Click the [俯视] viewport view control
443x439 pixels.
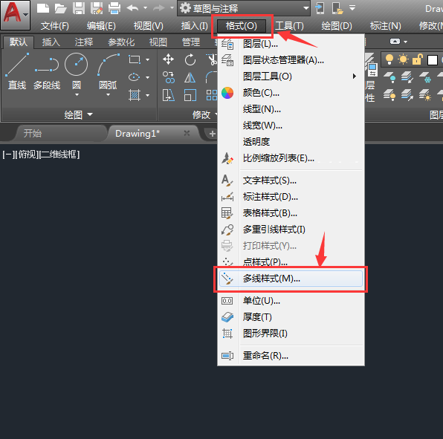coord(28,155)
